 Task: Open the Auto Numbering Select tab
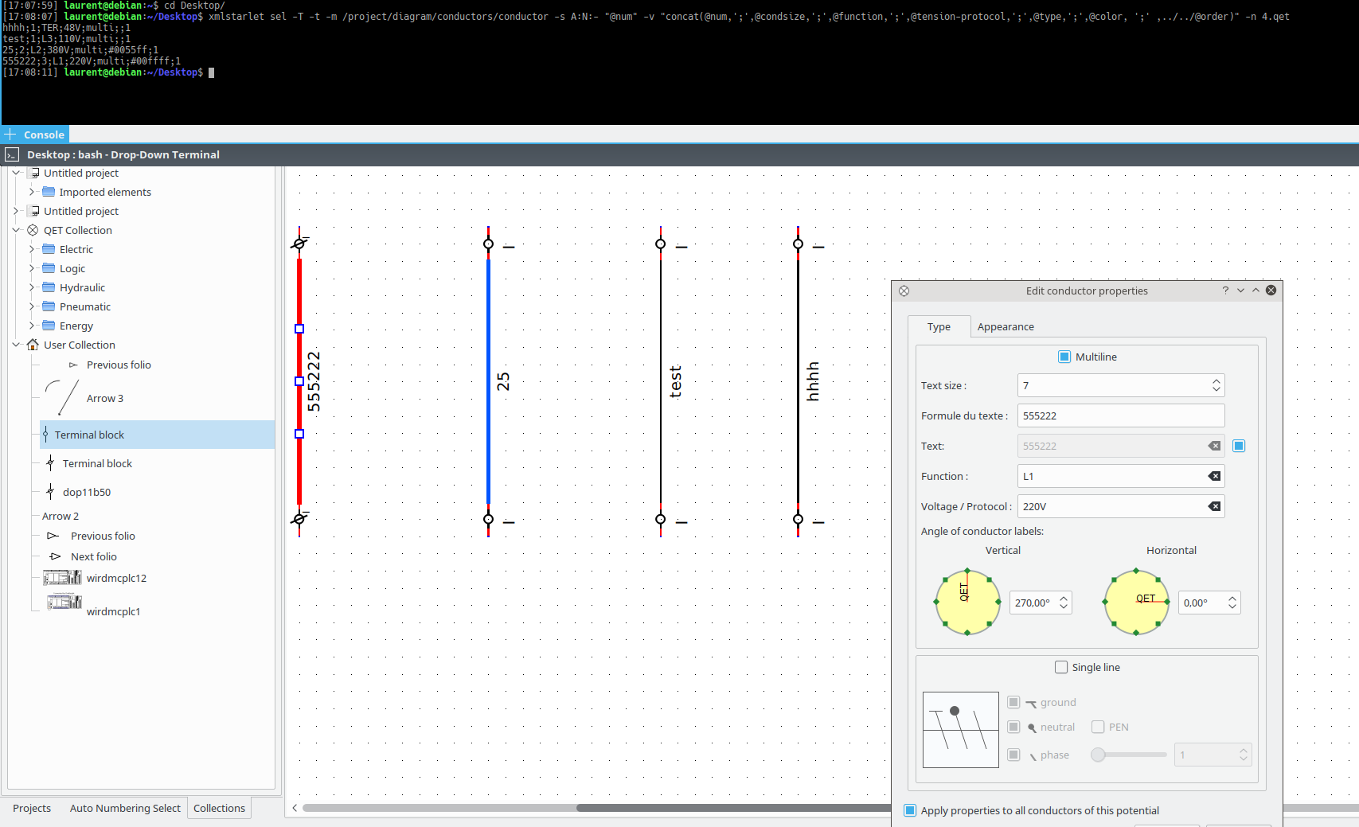[x=125, y=808]
